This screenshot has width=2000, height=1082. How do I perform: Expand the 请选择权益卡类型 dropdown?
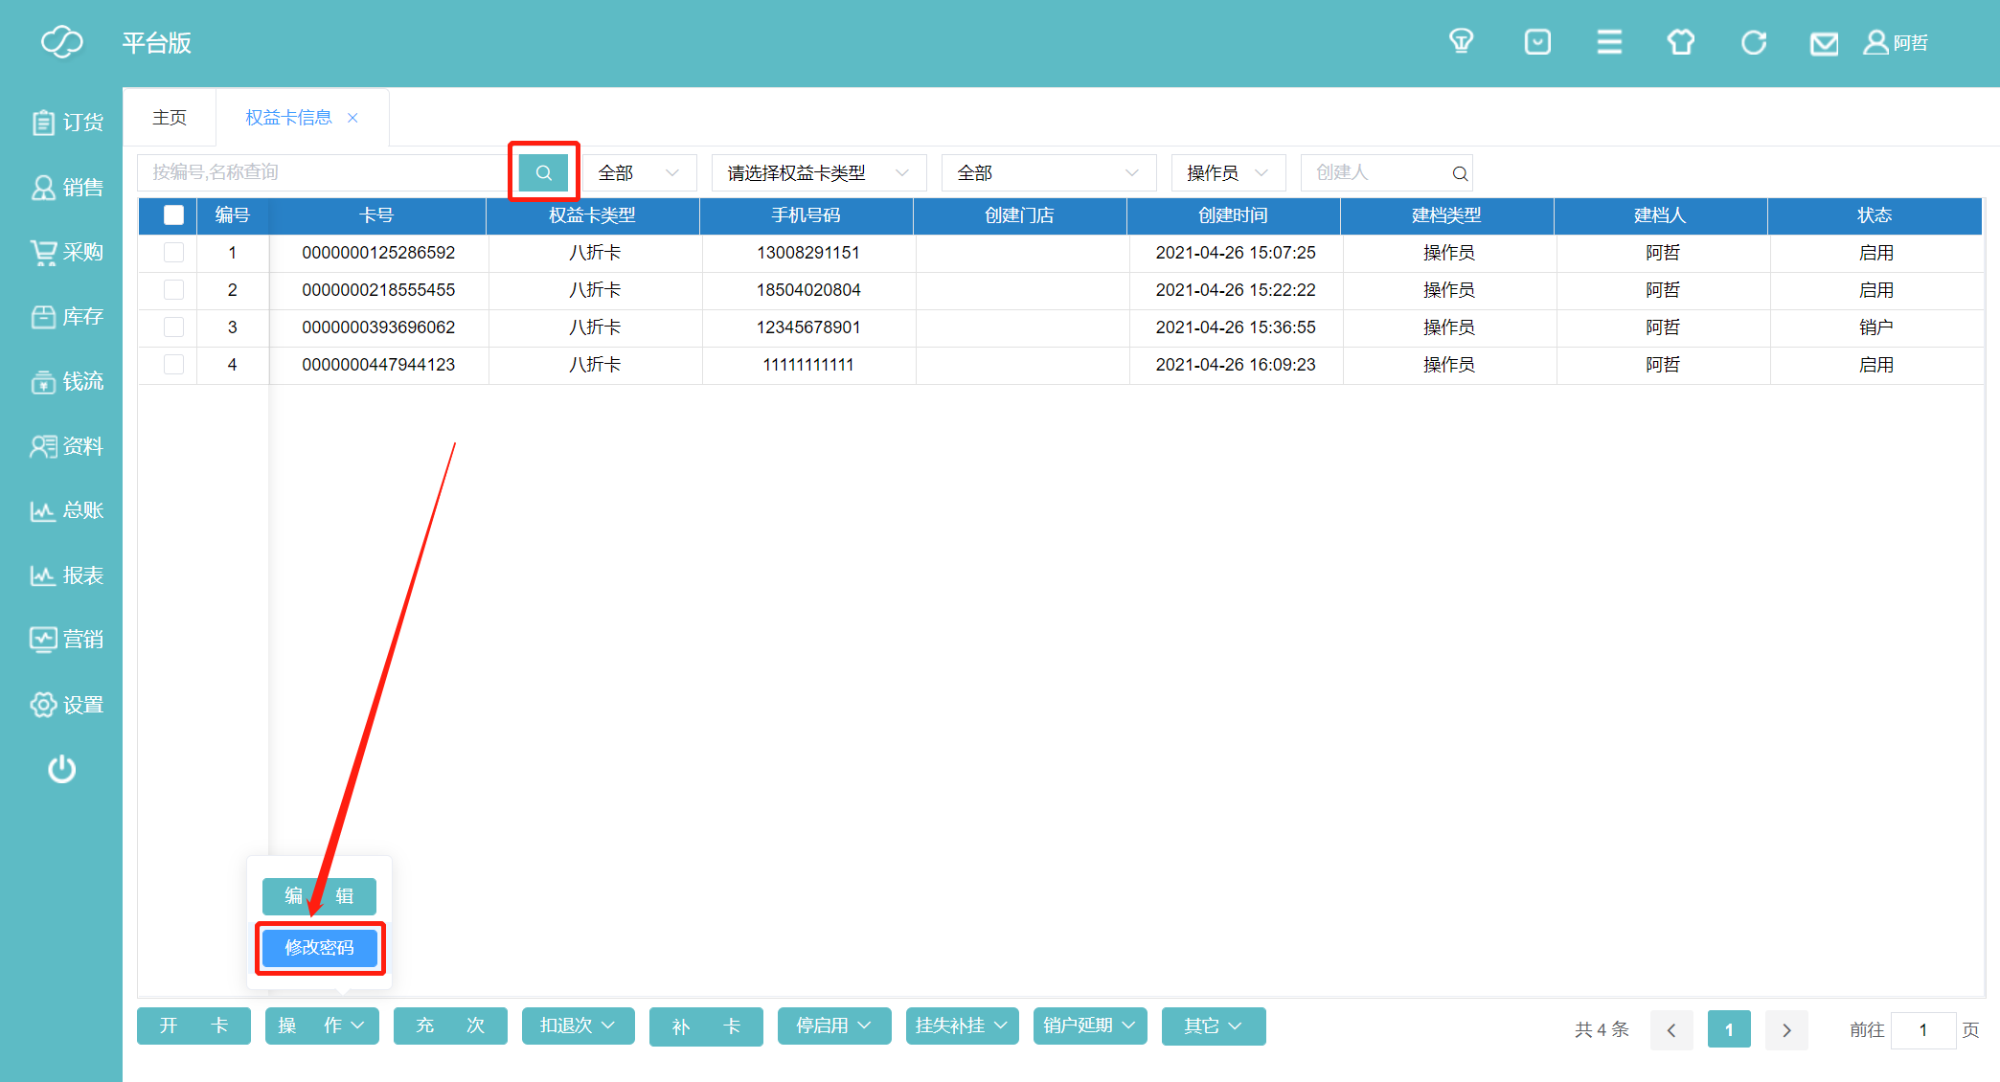(x=818, y=173)
